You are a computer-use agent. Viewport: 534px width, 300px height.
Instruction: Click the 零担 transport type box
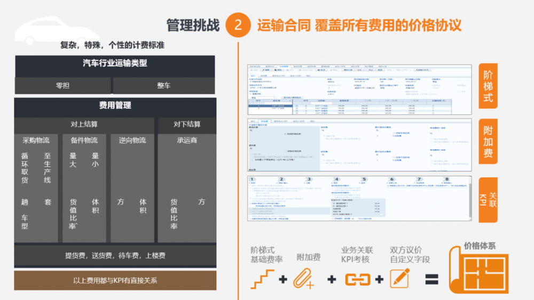click(62, 85)
